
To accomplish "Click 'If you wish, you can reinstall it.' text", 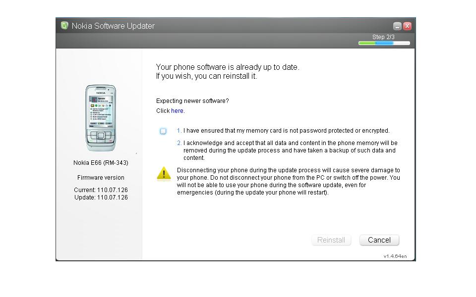I will pos(207,76).
